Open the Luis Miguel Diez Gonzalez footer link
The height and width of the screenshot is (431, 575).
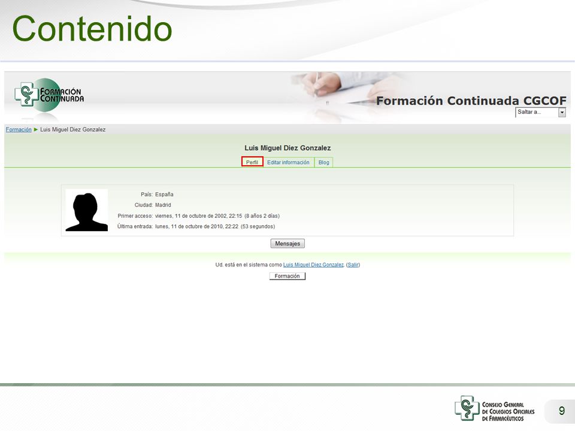[313, 265]
